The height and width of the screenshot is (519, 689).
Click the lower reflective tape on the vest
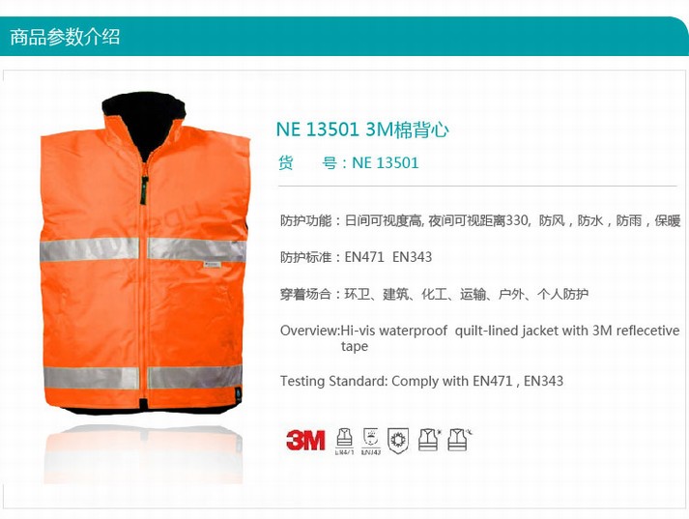tap(143, 378)
